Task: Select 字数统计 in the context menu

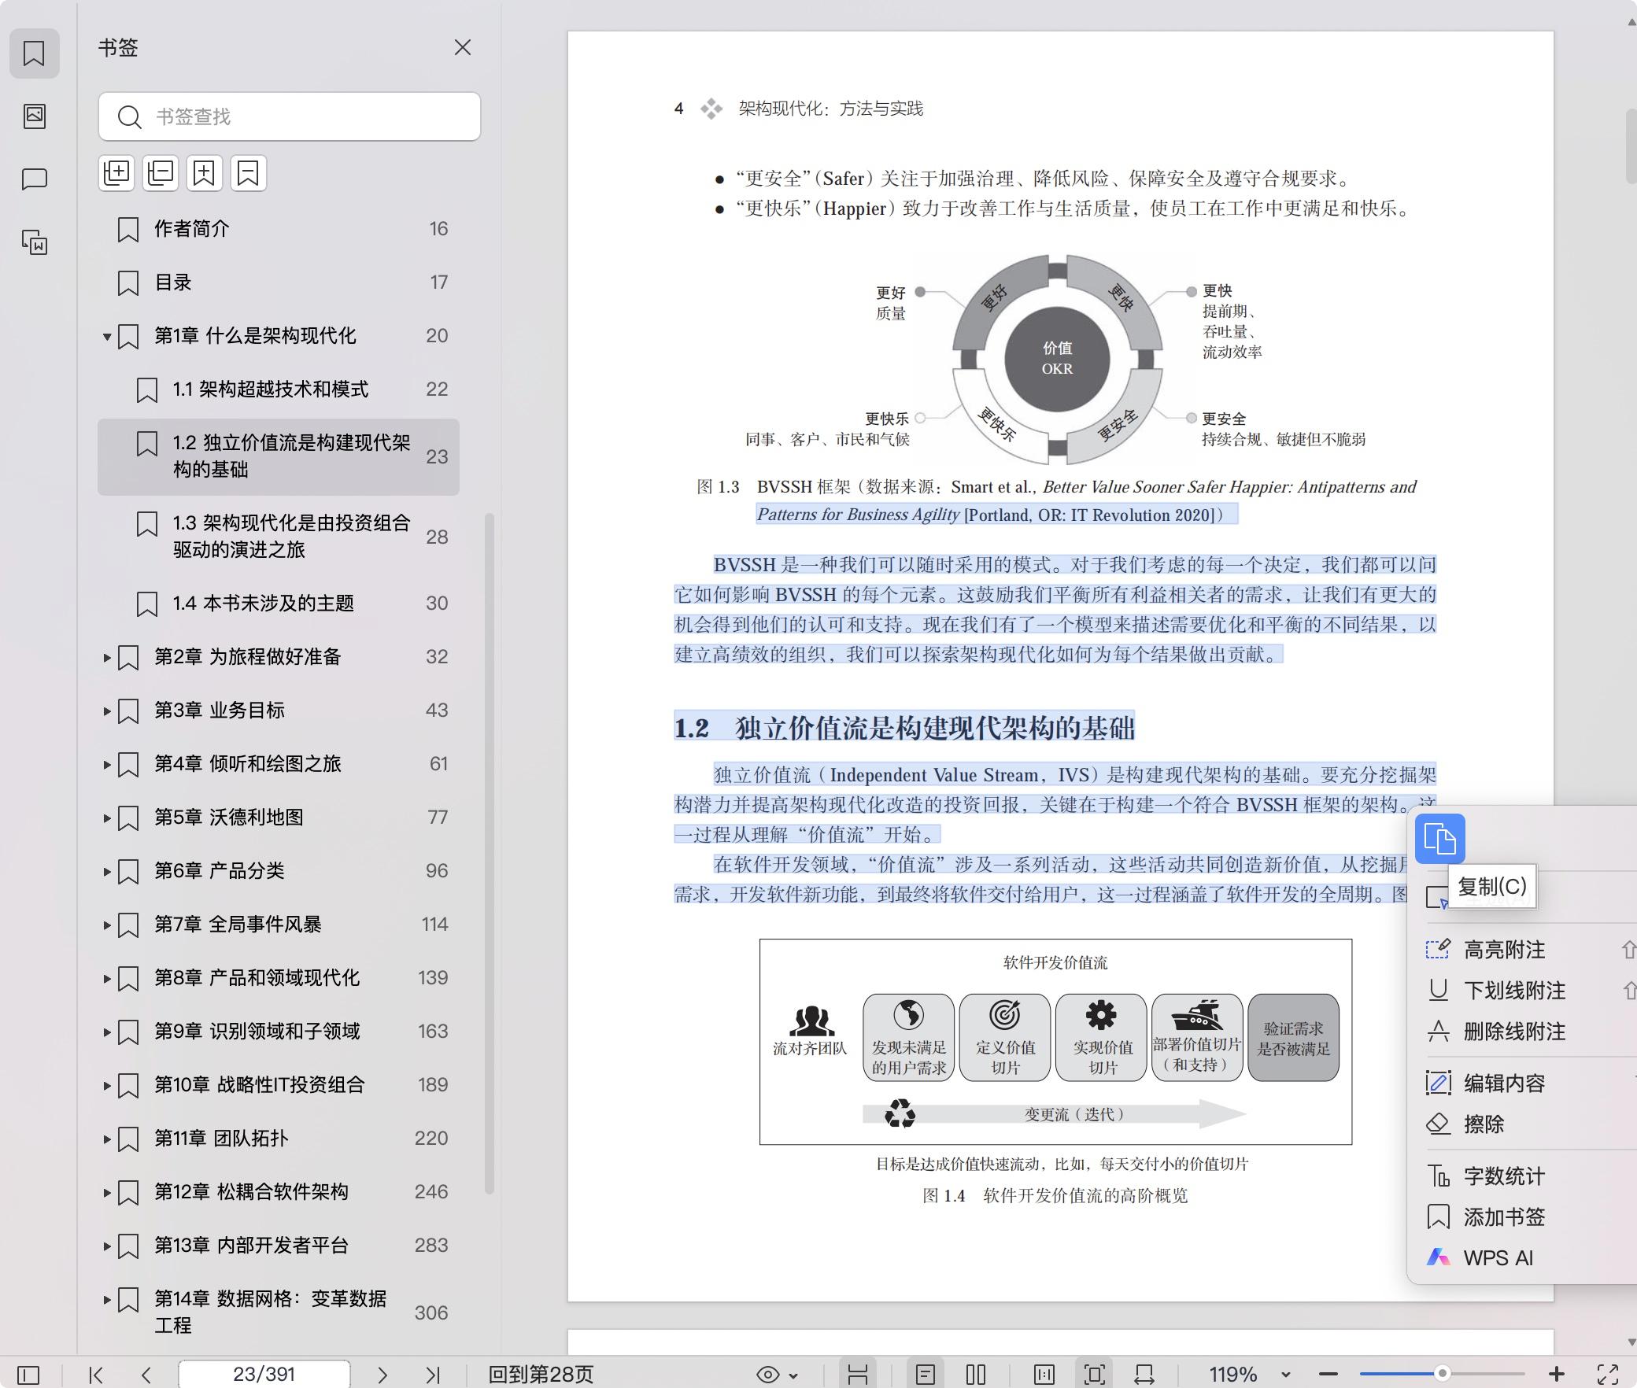Action: 1503,1176
